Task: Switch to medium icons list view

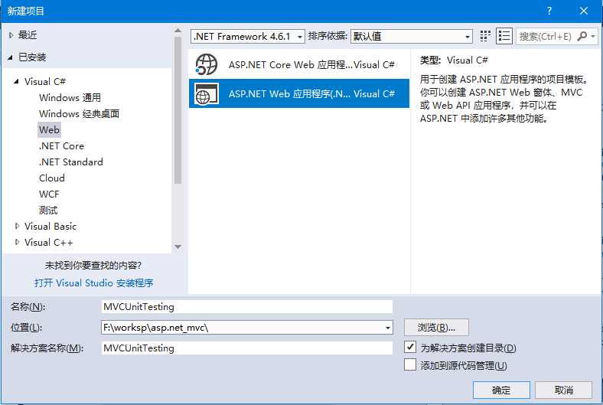Action: pos(504,36)
